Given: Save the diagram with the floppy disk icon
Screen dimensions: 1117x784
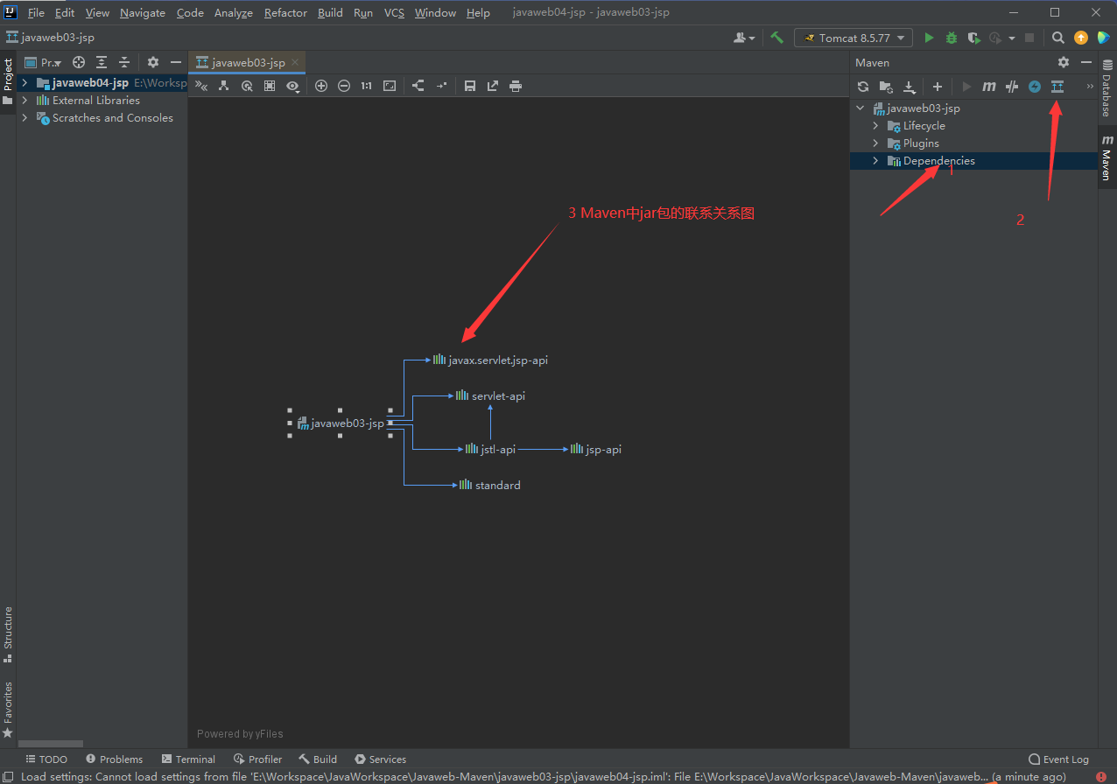Looking at the screenshot, I should [x=470, y=86].
